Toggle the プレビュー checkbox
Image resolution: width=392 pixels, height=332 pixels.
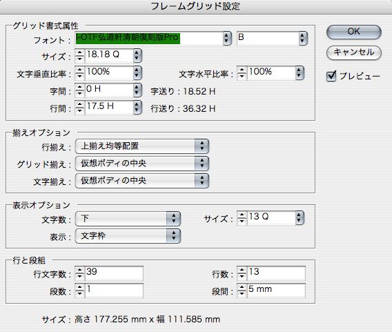click(331, 76)
